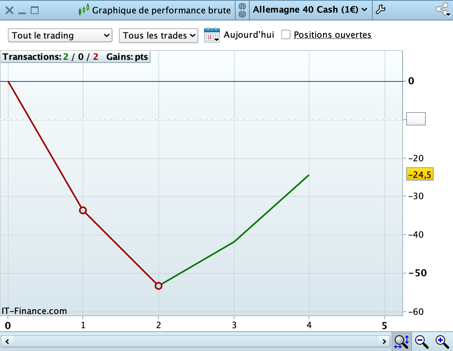The image size is (453, 351).
Task: Click the link chain icon
Action: (x=242, y=10)
